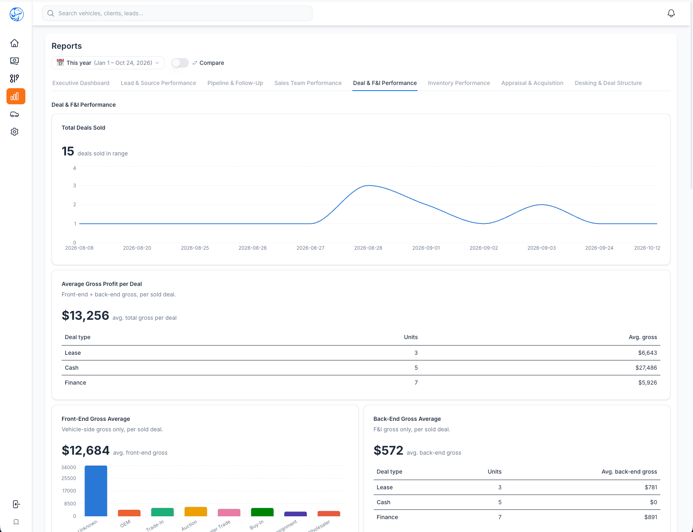Open the pipeline icon in sidebar

[14, 79]
